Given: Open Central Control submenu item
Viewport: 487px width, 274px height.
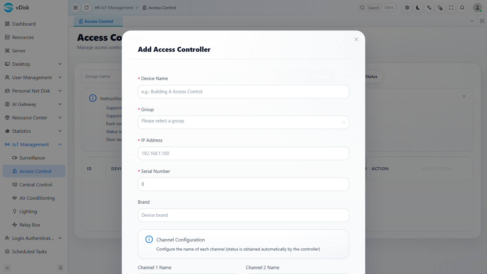Looking at the screenshot, I should [x=34, y=184].
